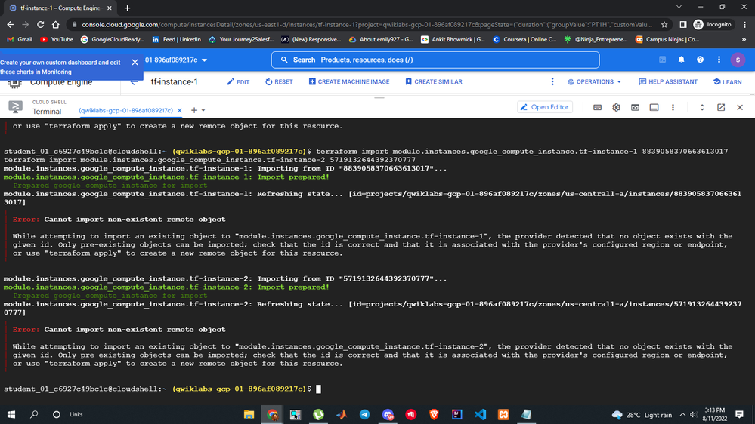Open HELP ASSISTANT panel
Image resolution: width=755 pixels, height=424 pixels.
pos(668,81)
